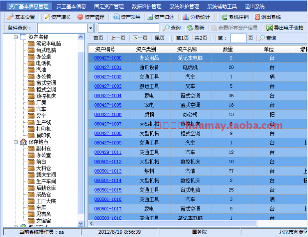
Task: Open the 资产基本信息管理 menu
Action: point(29,6)
